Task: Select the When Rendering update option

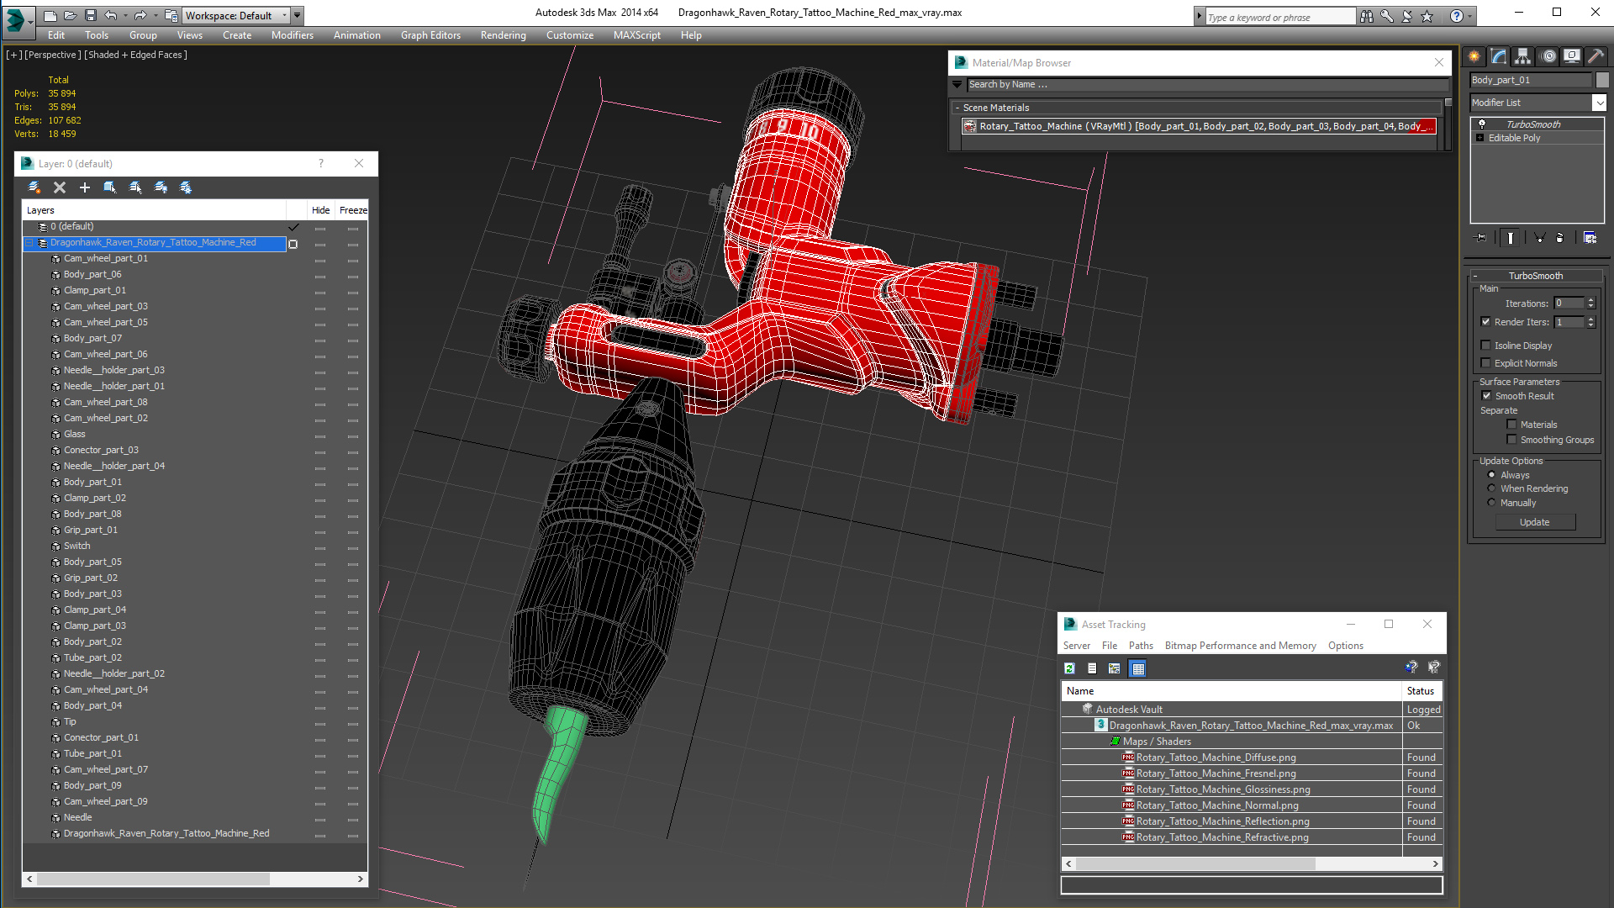Action: (x=1492, y=488)
